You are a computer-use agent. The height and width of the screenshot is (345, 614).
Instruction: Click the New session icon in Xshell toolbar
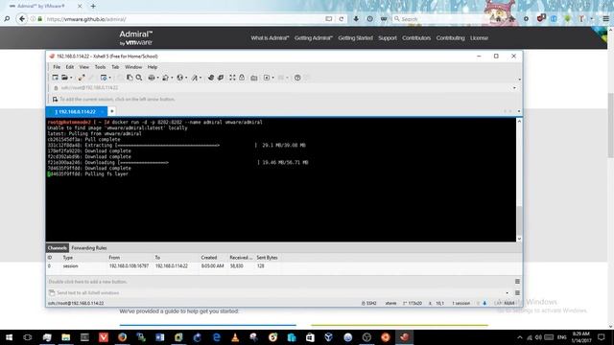tap(56, 78)
